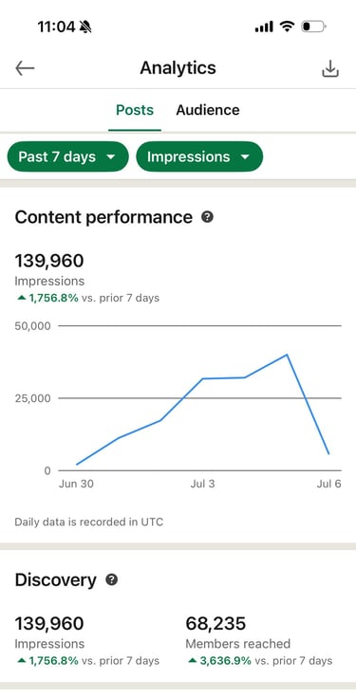The height and width of the screenshot is (697, 356).
Task: Expand the Past 7 days dropdown
Action: (67, 156)
